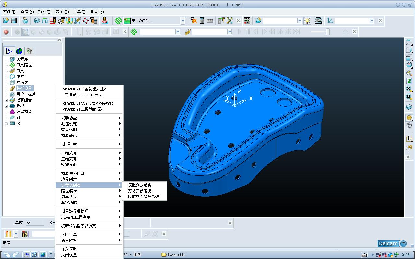
Task: Open the Powermill folder in taskbar
Action: click(173, 255)
